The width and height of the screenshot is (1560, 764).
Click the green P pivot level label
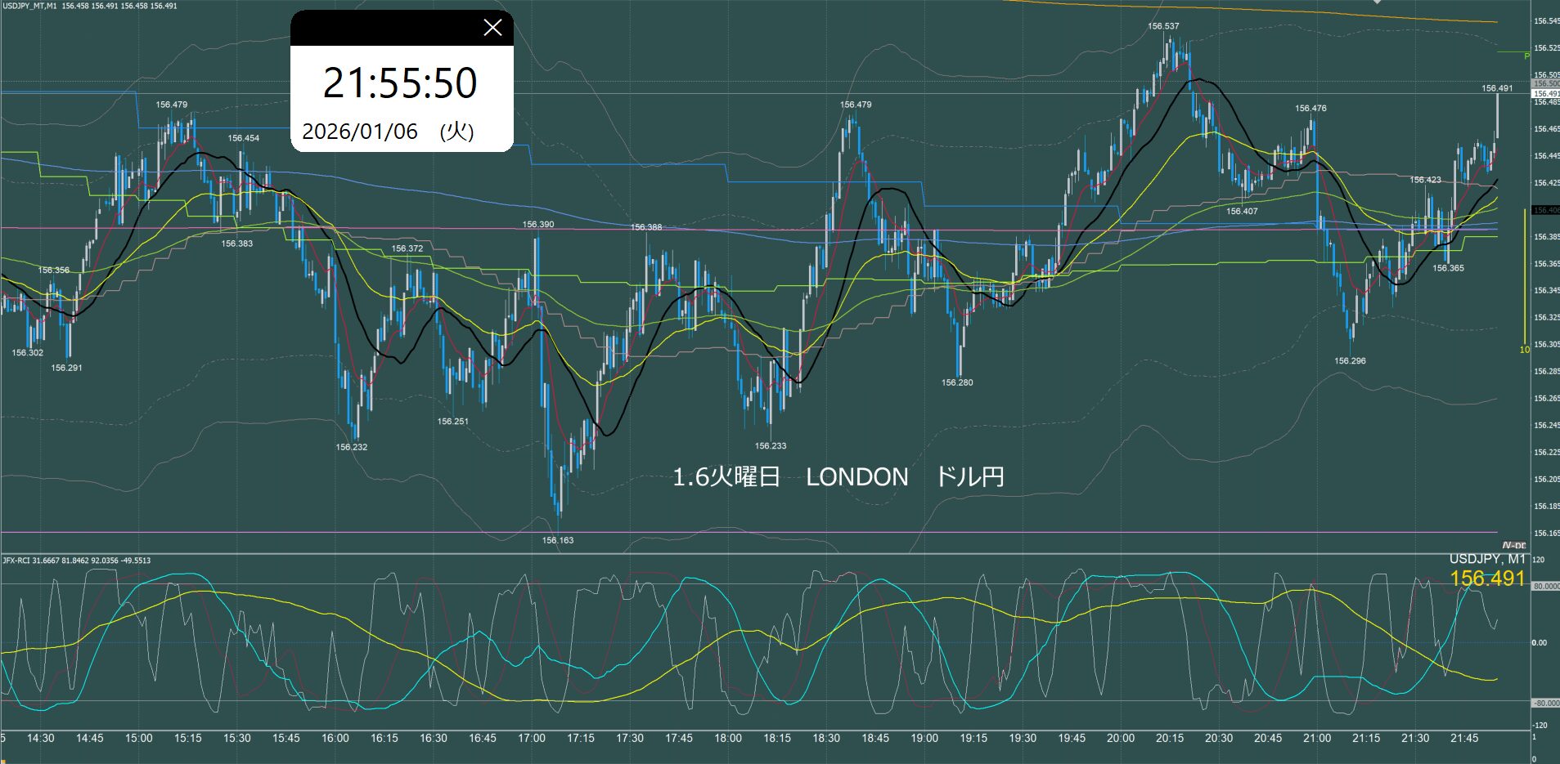pyautogui.click(x=1526, y=56)
